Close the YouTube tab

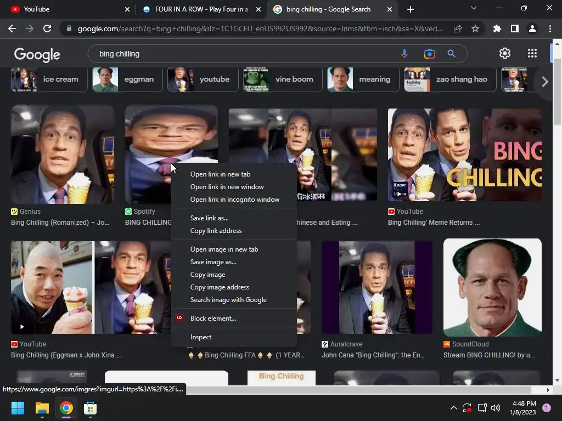click(x=127, y=9)
